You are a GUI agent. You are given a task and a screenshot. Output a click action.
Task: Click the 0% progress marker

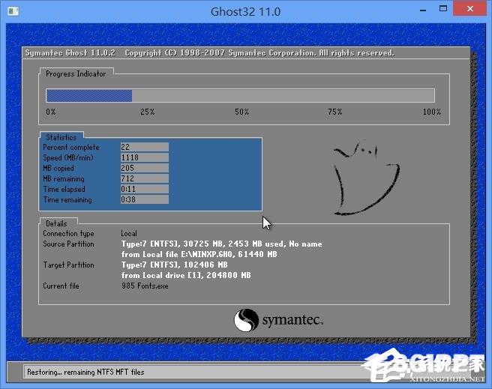point(51,112)
